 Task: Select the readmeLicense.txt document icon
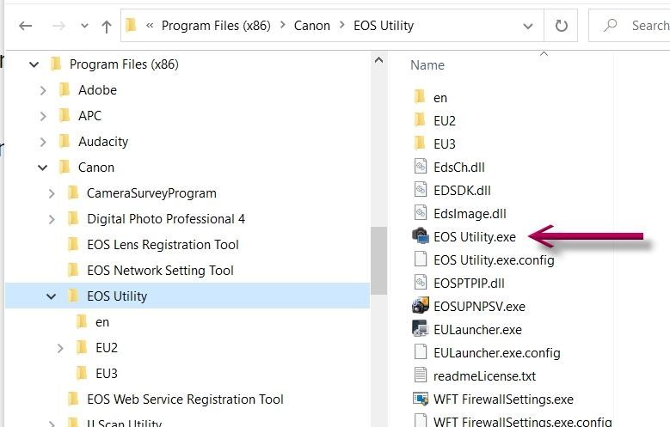pyautogui.click(x=420, y=375)
